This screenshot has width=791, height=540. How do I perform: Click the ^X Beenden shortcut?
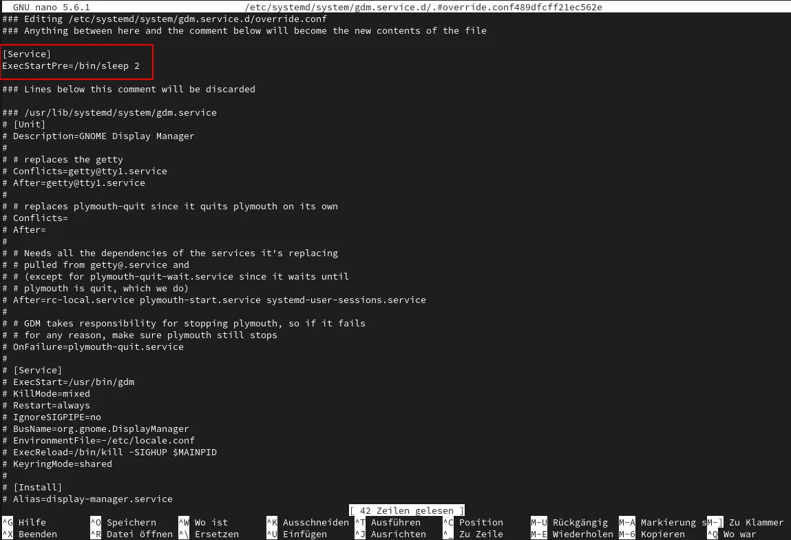tap(30, 534)
